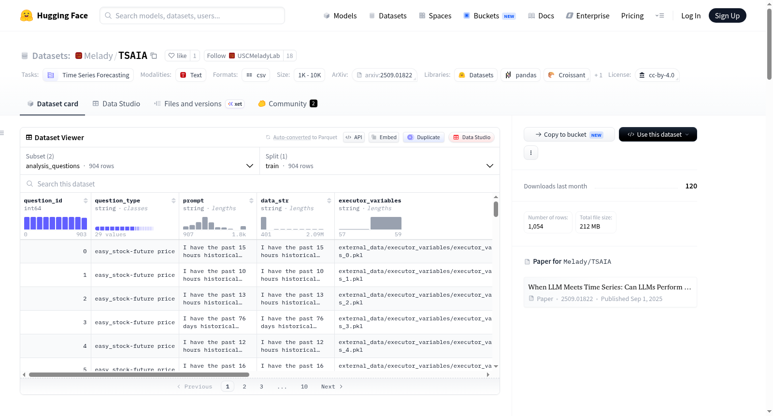This screenshot has width=773, height=416.
Task: Like this dataset with the heart button
Action: 177,56
